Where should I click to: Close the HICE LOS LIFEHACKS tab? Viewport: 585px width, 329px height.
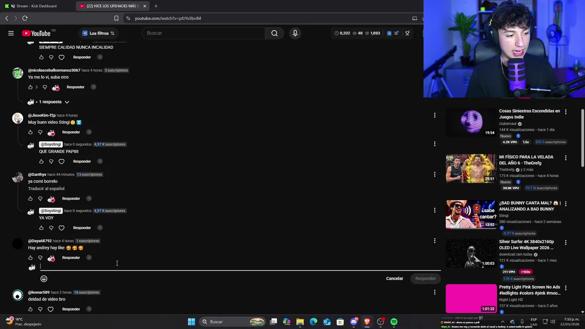click(145, 6)
